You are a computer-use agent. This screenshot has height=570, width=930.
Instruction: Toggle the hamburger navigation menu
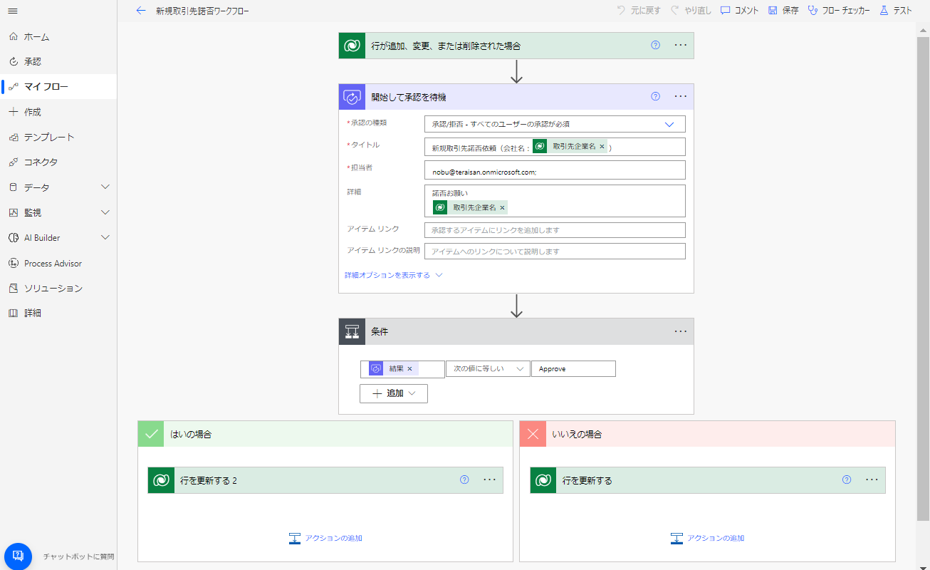(13, 11)
